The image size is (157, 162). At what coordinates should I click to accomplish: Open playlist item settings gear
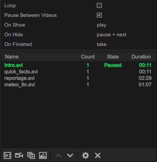[x=85, y=156]
